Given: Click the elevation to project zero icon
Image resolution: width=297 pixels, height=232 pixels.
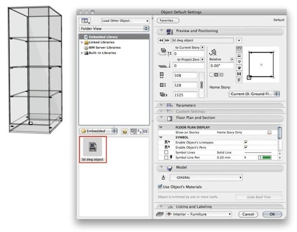Looking at the screenshot, I should pyautogui.click(x=164, y=65).
